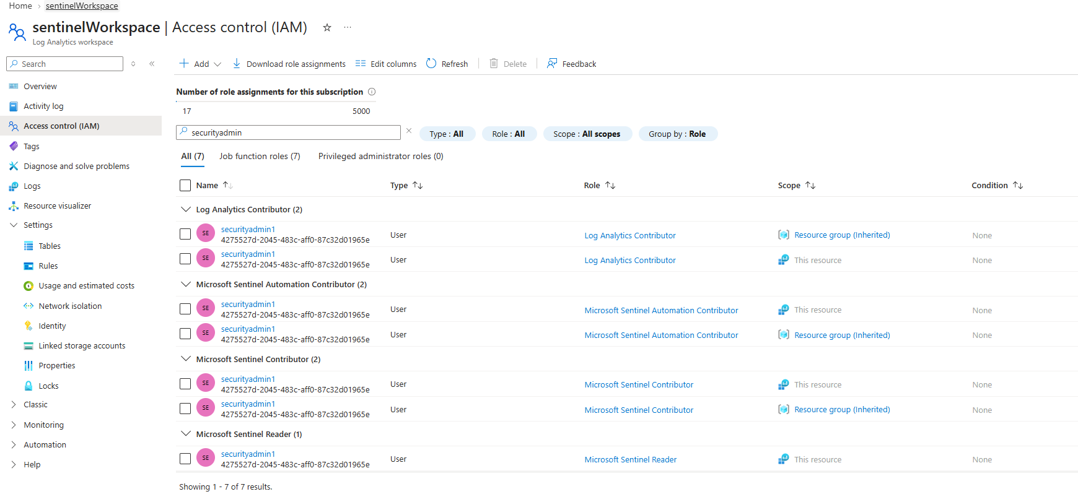The image size is (1078, 502).
Task: Click the Rules icon under Settings
Action: 28,266
